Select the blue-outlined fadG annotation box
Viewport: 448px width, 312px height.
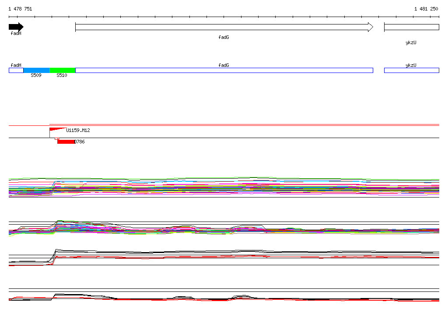(x=224, y=70)
